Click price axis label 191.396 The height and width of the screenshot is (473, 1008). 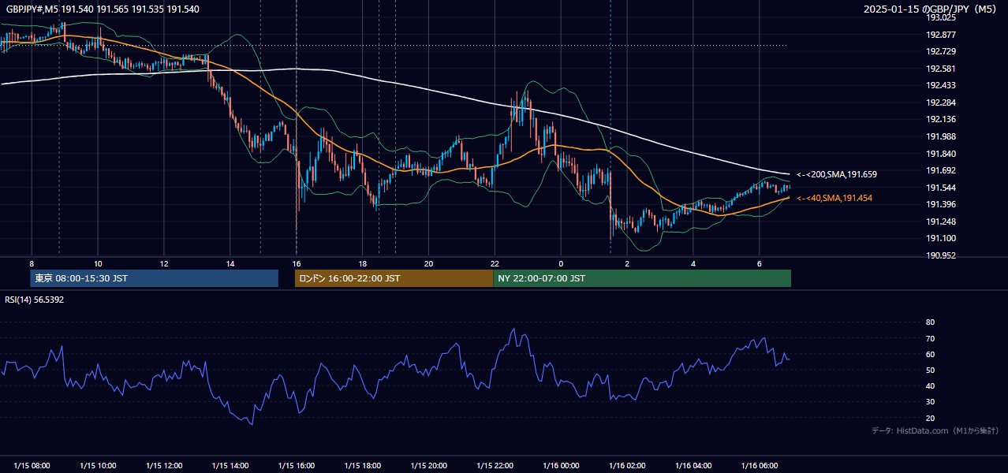[941, 204]
